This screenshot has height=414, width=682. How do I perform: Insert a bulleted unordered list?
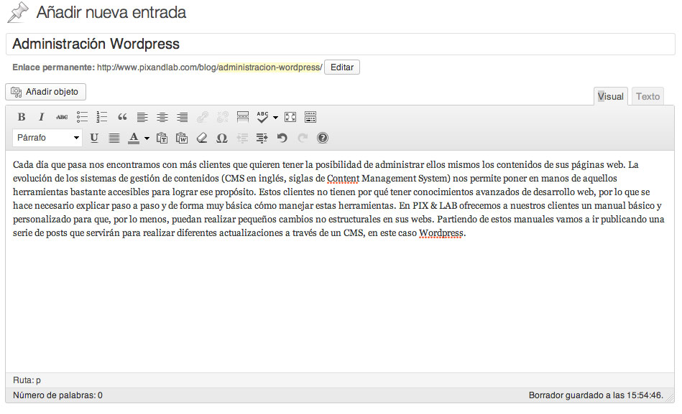tap(82, 117)
